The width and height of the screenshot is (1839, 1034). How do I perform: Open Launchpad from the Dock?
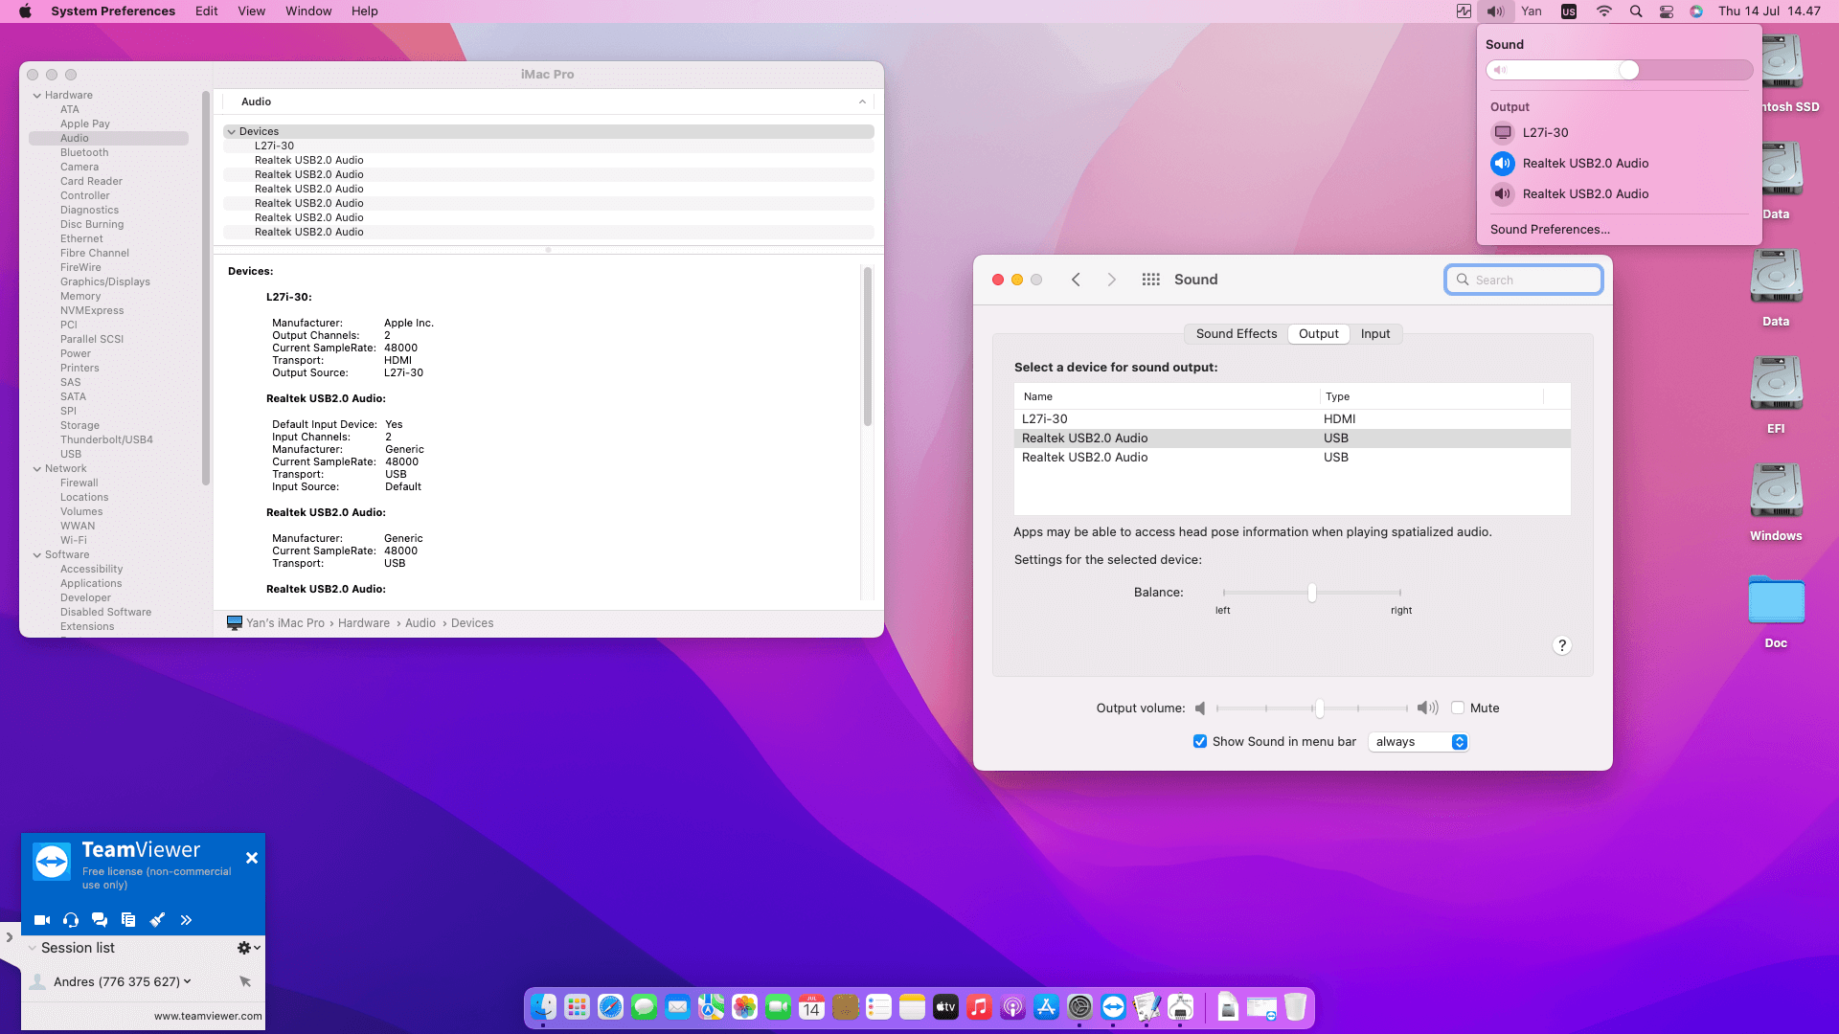pos(577,1007)
